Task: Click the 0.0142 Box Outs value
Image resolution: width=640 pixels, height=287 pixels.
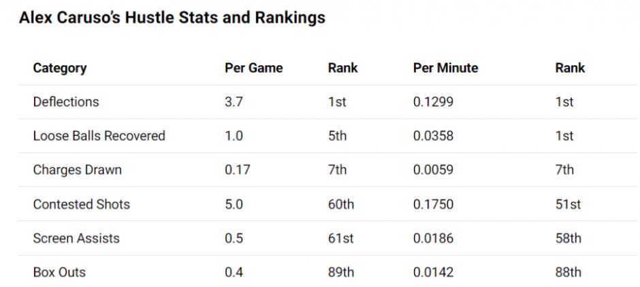Action: tap(433, 272)
